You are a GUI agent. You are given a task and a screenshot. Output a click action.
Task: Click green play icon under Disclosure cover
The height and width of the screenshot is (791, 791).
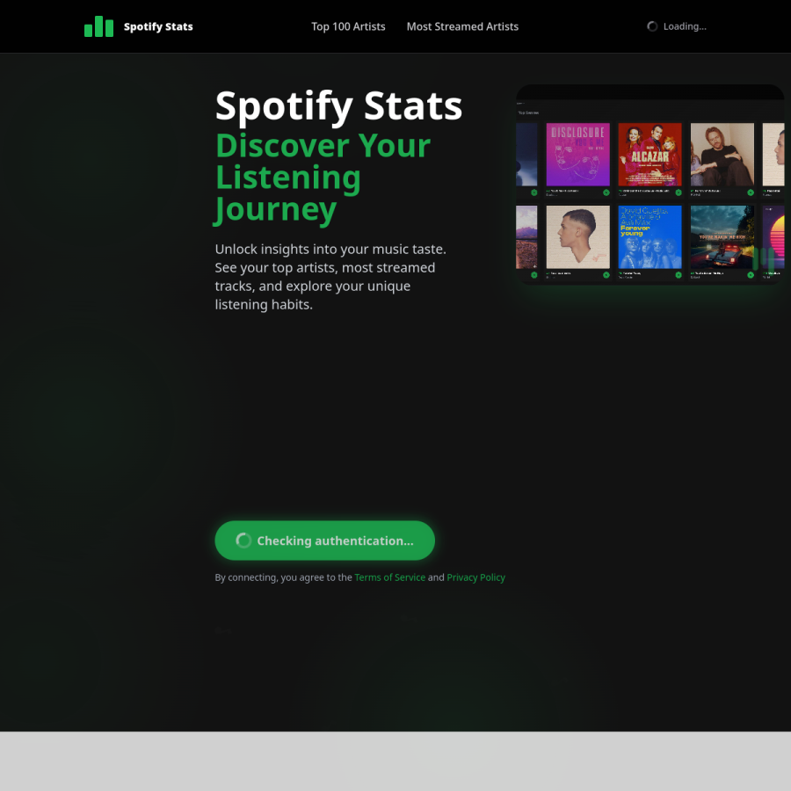tap(606, 192)
